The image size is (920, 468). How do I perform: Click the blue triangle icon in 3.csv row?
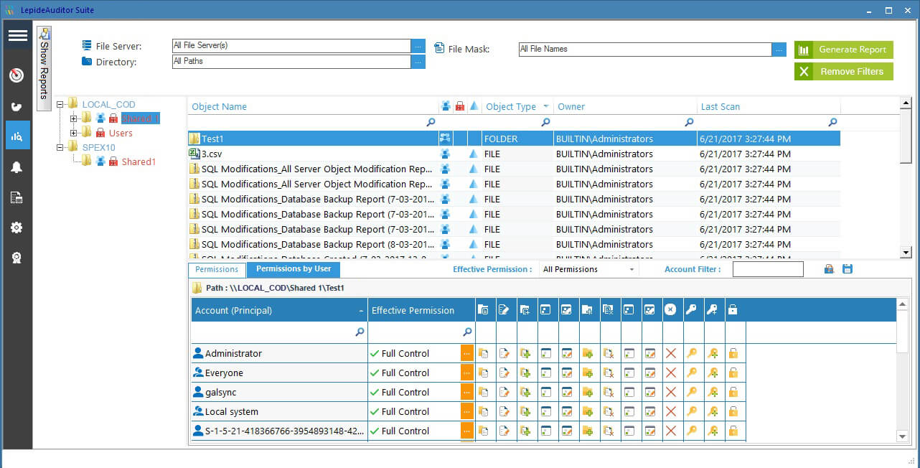[473, 154]
